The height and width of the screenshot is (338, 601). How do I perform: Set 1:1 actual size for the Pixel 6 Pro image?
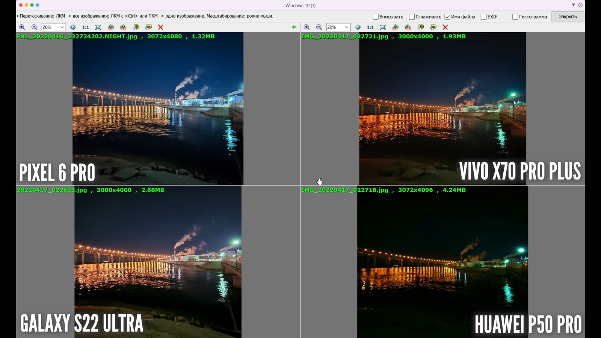coord(86,27)
